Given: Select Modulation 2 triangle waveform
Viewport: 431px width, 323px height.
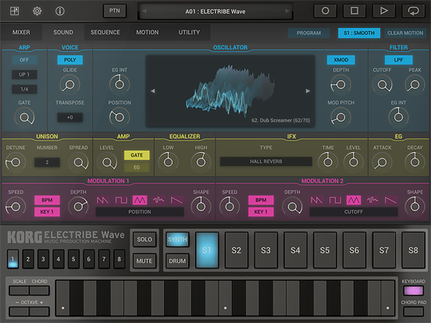Looking at the screenshot, I should click(354, 201).
